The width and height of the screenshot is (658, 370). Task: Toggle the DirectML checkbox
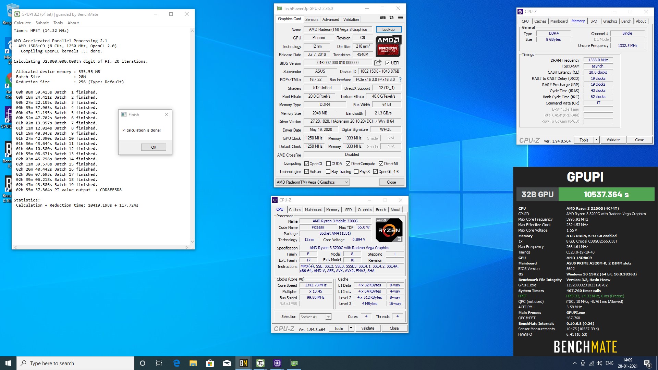coord(381,164)
